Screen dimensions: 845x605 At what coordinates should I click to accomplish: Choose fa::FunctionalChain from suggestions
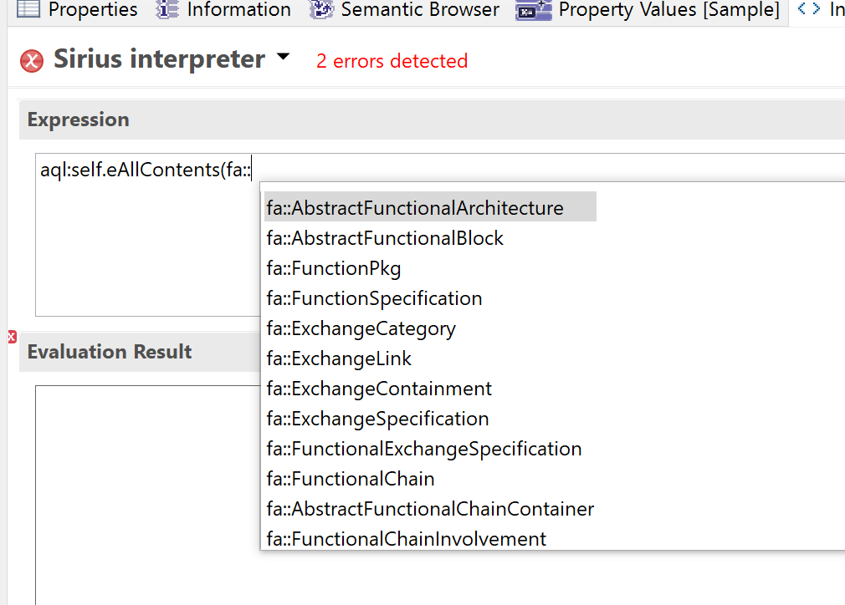pyautogui.click(x=351, y=479)
